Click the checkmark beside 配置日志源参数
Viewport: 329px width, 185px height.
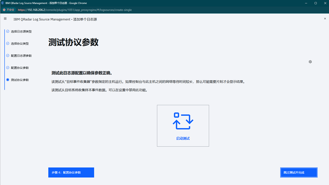(x=8, y=56)
